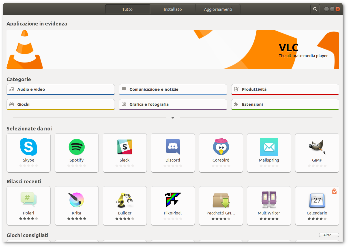The image size is (348, 247).
Task: Click the Discord app icon
Action: coord(173,147)
